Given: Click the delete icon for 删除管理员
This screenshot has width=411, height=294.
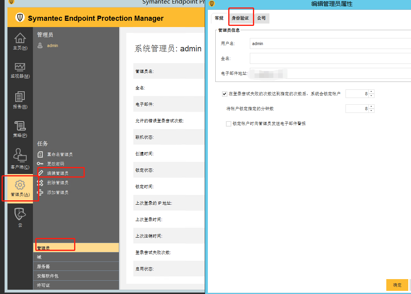Looking at the screenshot, I should coord(40,183).
